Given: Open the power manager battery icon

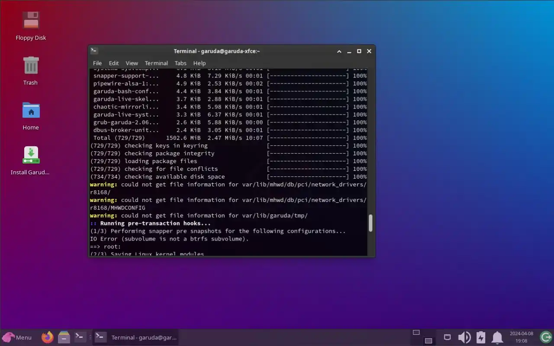Looking at the screenshot, I should (x=481, y=337).
